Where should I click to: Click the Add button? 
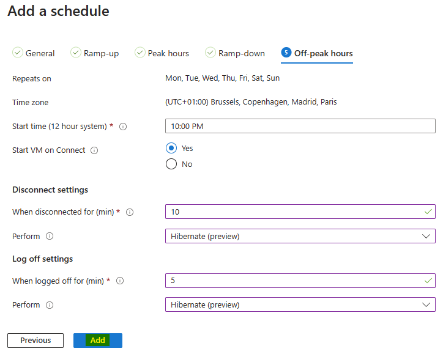point(98,340)
